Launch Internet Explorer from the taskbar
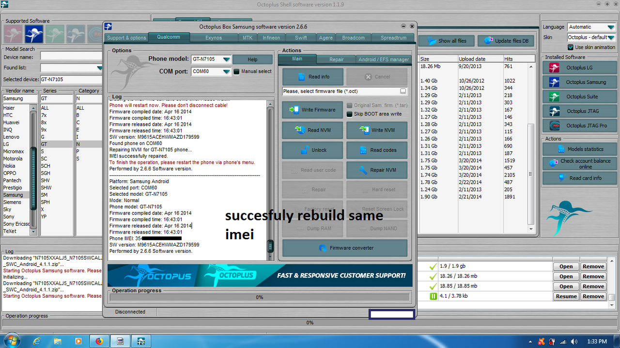 point(36,341)
